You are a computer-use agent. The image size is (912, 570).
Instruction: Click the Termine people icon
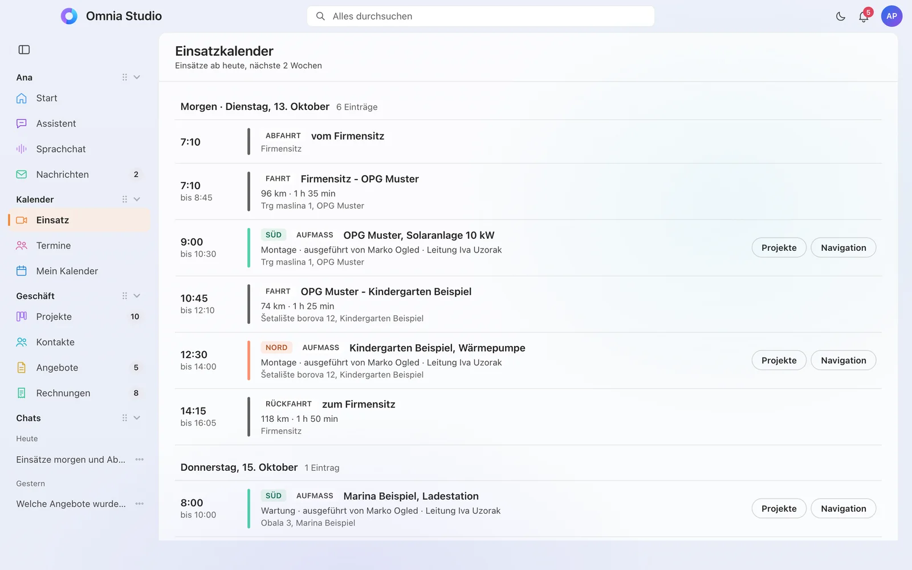click(22, 246)
